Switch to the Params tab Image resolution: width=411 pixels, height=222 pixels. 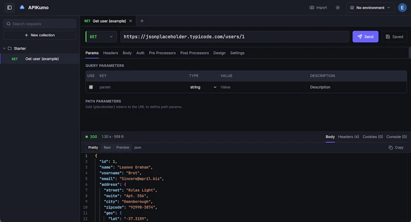[92, 53]
